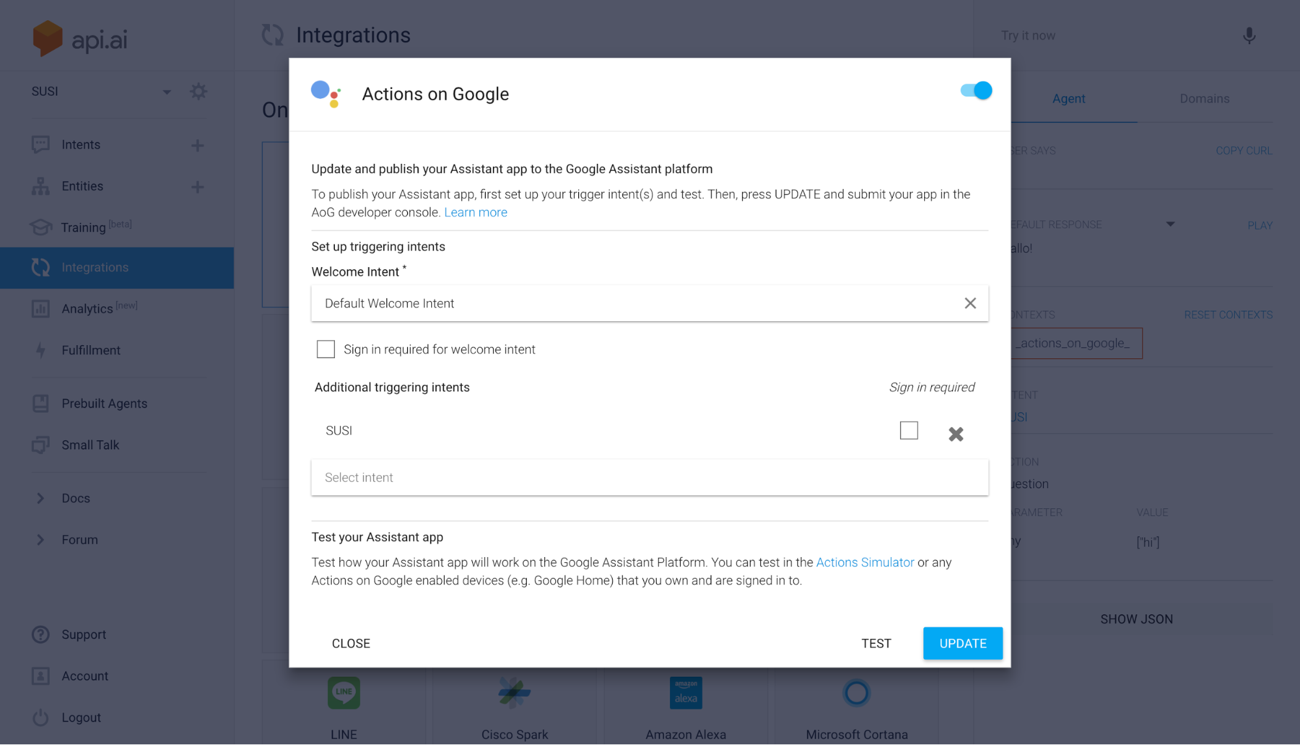Open agent settings gear icon
The height and width of the screenshot is (745, 1300).
tap(198, 91)
